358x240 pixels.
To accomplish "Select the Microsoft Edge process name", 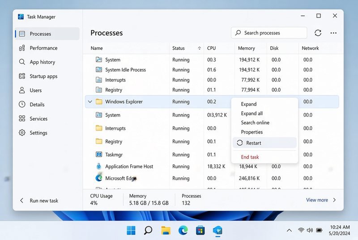I will (121, 178).
